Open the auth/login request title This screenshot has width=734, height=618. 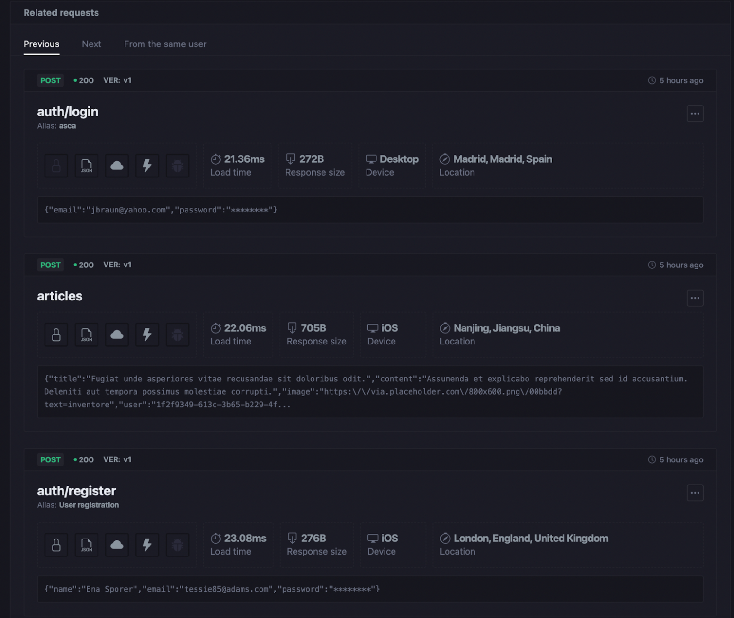point(68,112)
